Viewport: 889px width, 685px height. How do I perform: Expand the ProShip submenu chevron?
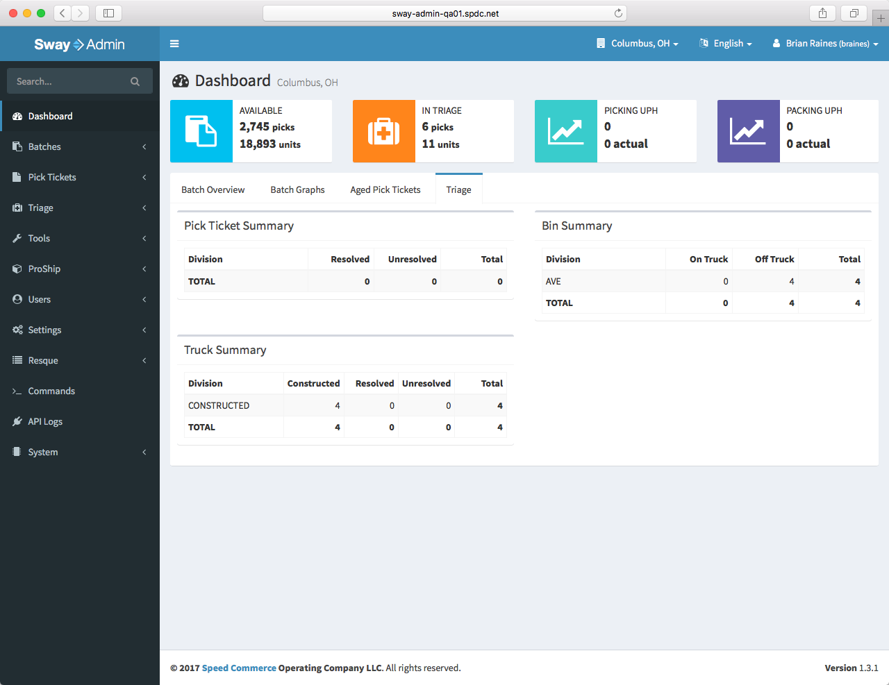pos(144,269)
